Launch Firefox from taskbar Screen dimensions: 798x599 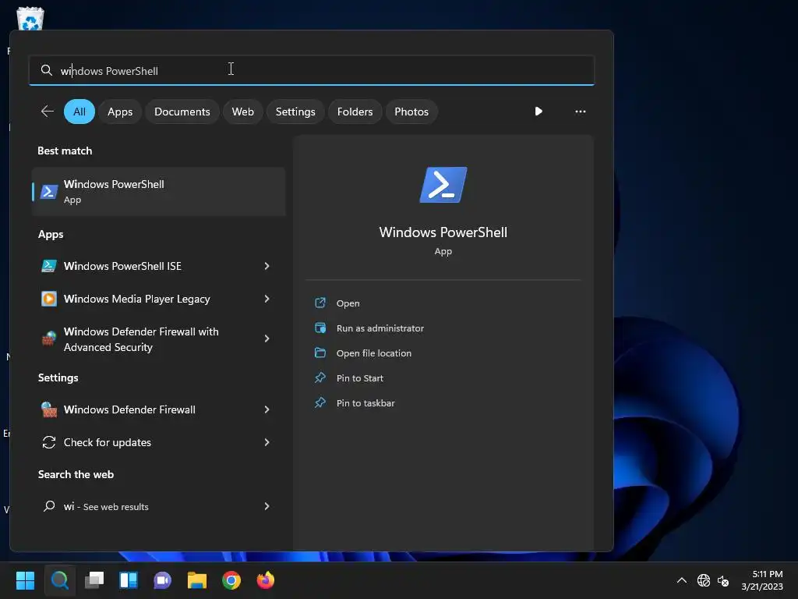(265, 580)
